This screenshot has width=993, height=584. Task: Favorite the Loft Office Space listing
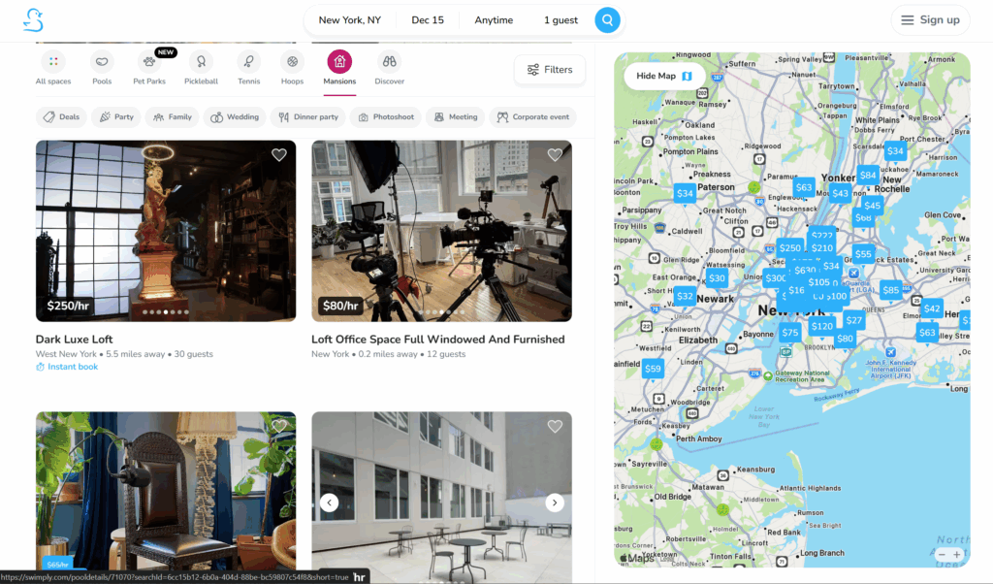(x=555, y=155)
